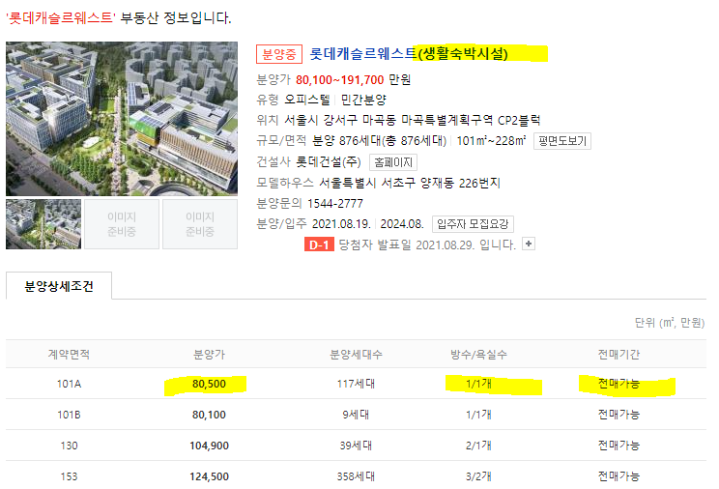Click the 분양세대수 column header
Image resolution: width=719 pixels, height=489 pixels.
[x=356, y=354]
